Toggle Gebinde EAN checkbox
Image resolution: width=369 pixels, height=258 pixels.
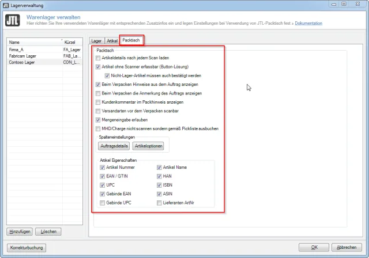point(102,194)
